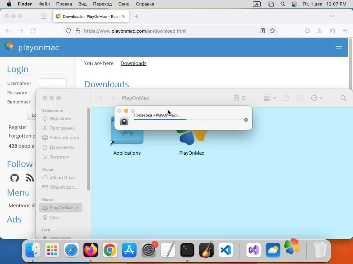Screen dimensions: 353x264
Task: Click the PlayOnMac icon in the Dock
Action: [292, 246]
